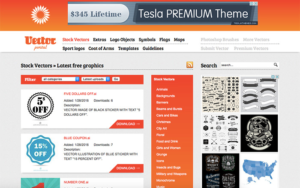
Task: Open the Premium Vectors link
Action: pos(251,48)
